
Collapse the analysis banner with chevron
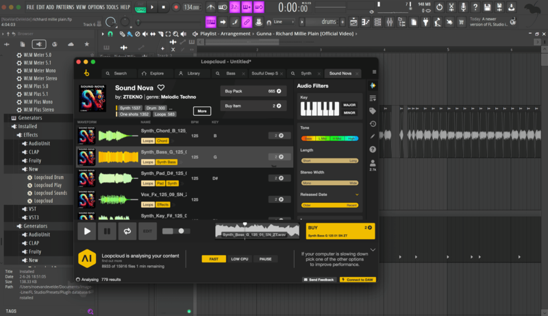[373, 250]
